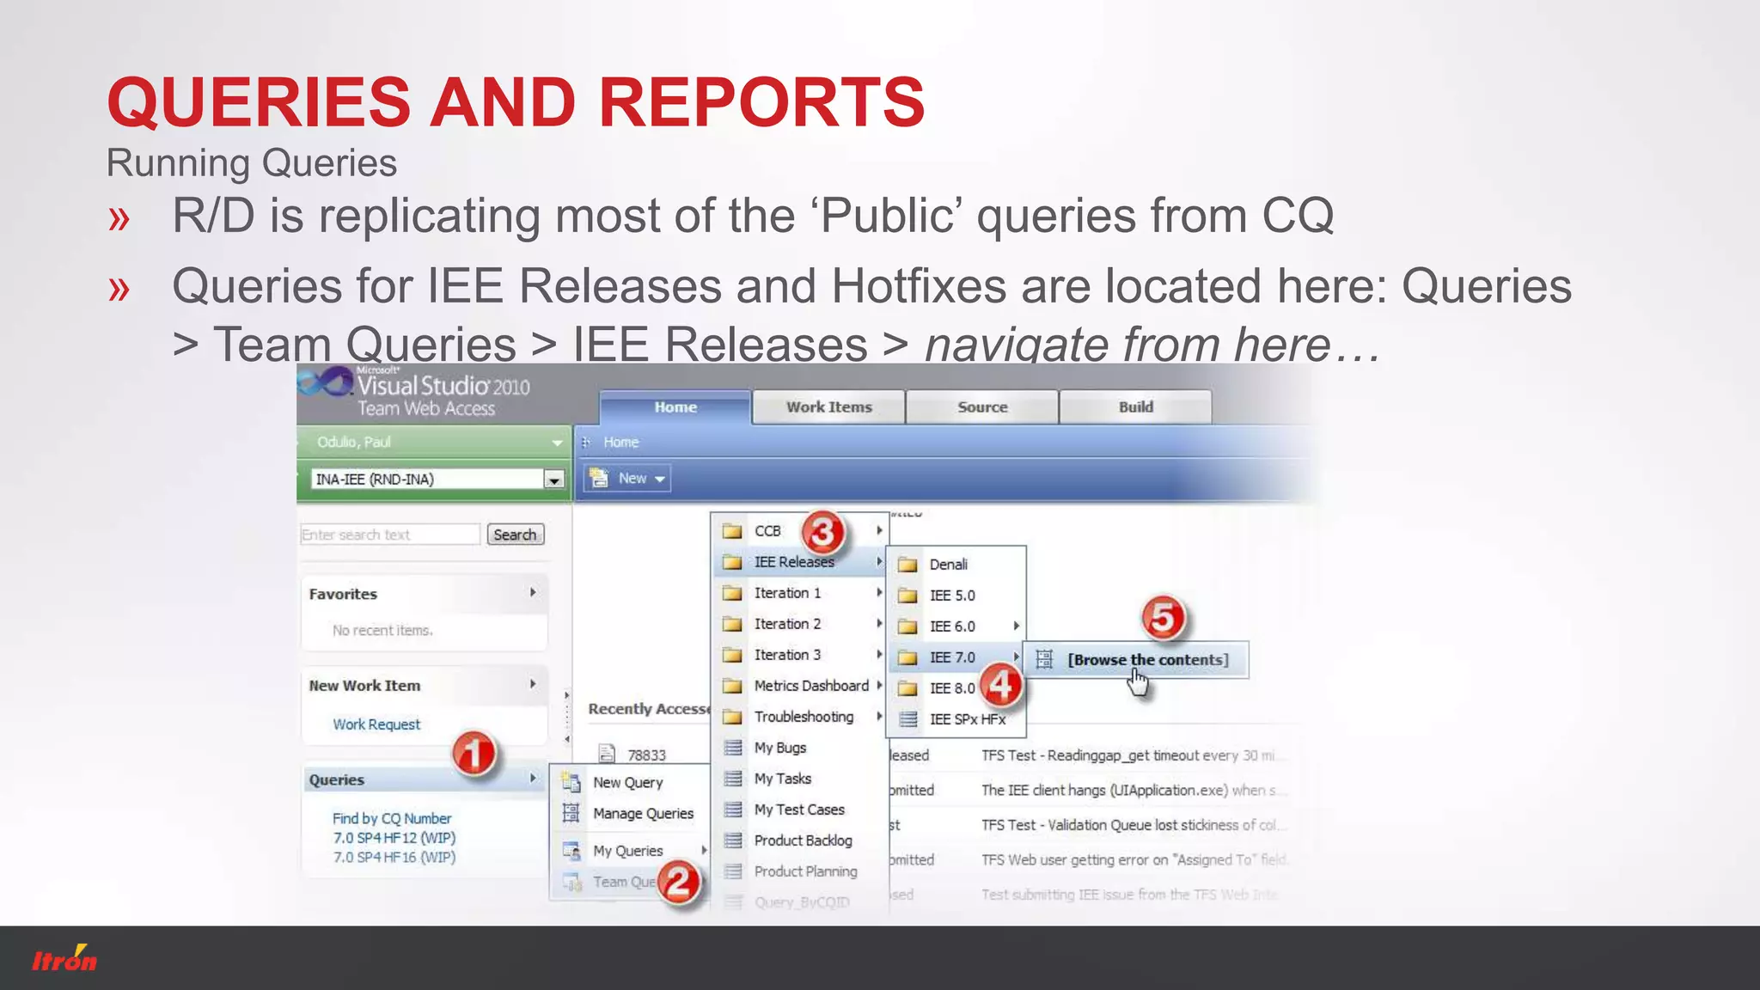Click the My Bugs query icon
This screenshot has width=1760, height=990.
coord(732,748)
